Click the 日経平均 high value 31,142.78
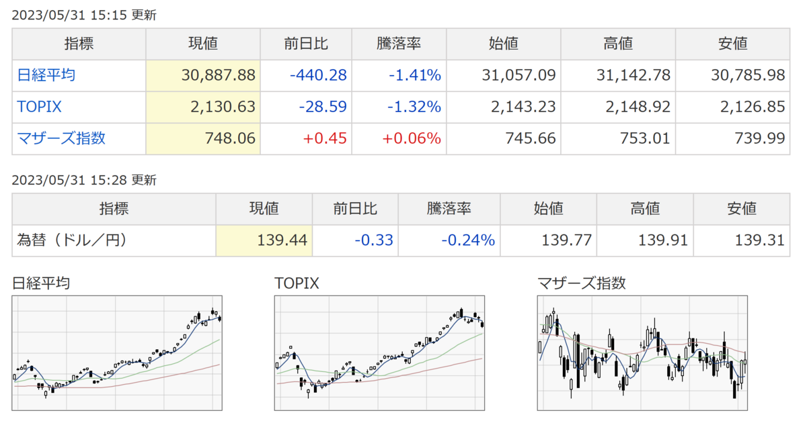This screenshot has height=421, width=807. tap(633, 75)
